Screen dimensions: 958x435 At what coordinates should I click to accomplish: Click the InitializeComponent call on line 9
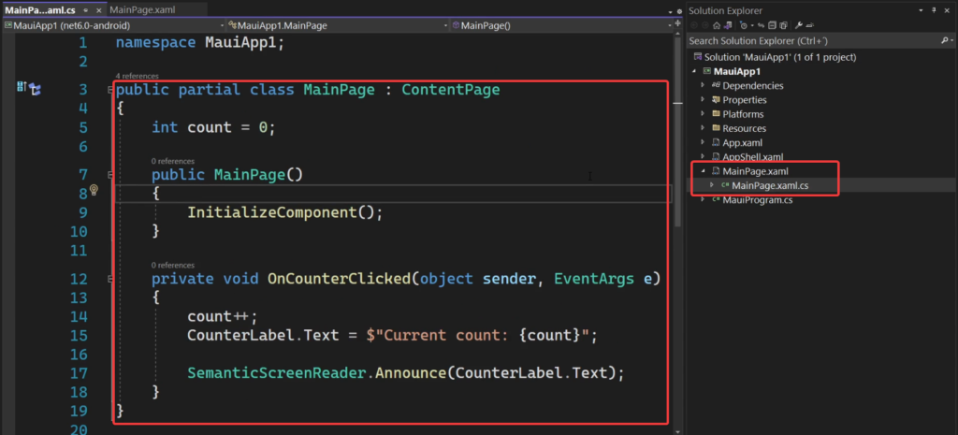tap(272, 212)
